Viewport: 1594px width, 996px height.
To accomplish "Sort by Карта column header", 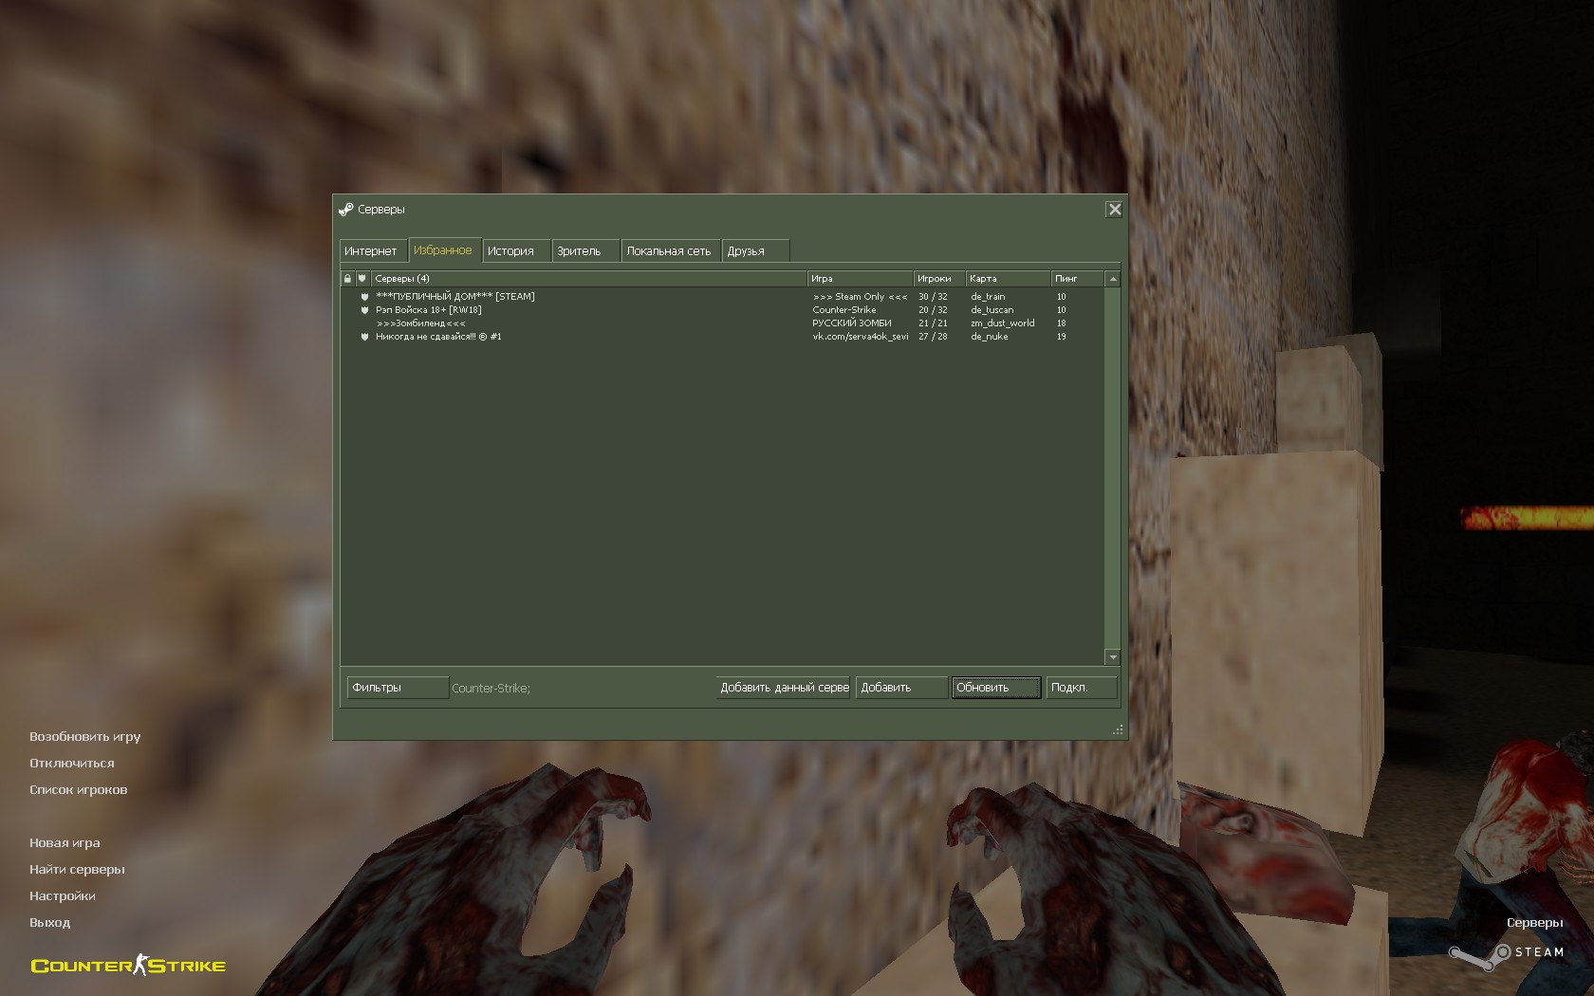I will 1009,279.
